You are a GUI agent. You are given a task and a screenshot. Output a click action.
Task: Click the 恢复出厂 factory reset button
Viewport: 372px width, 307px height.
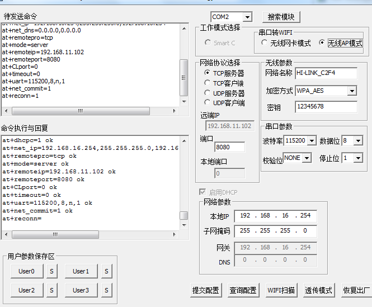(x=356, y=290)
